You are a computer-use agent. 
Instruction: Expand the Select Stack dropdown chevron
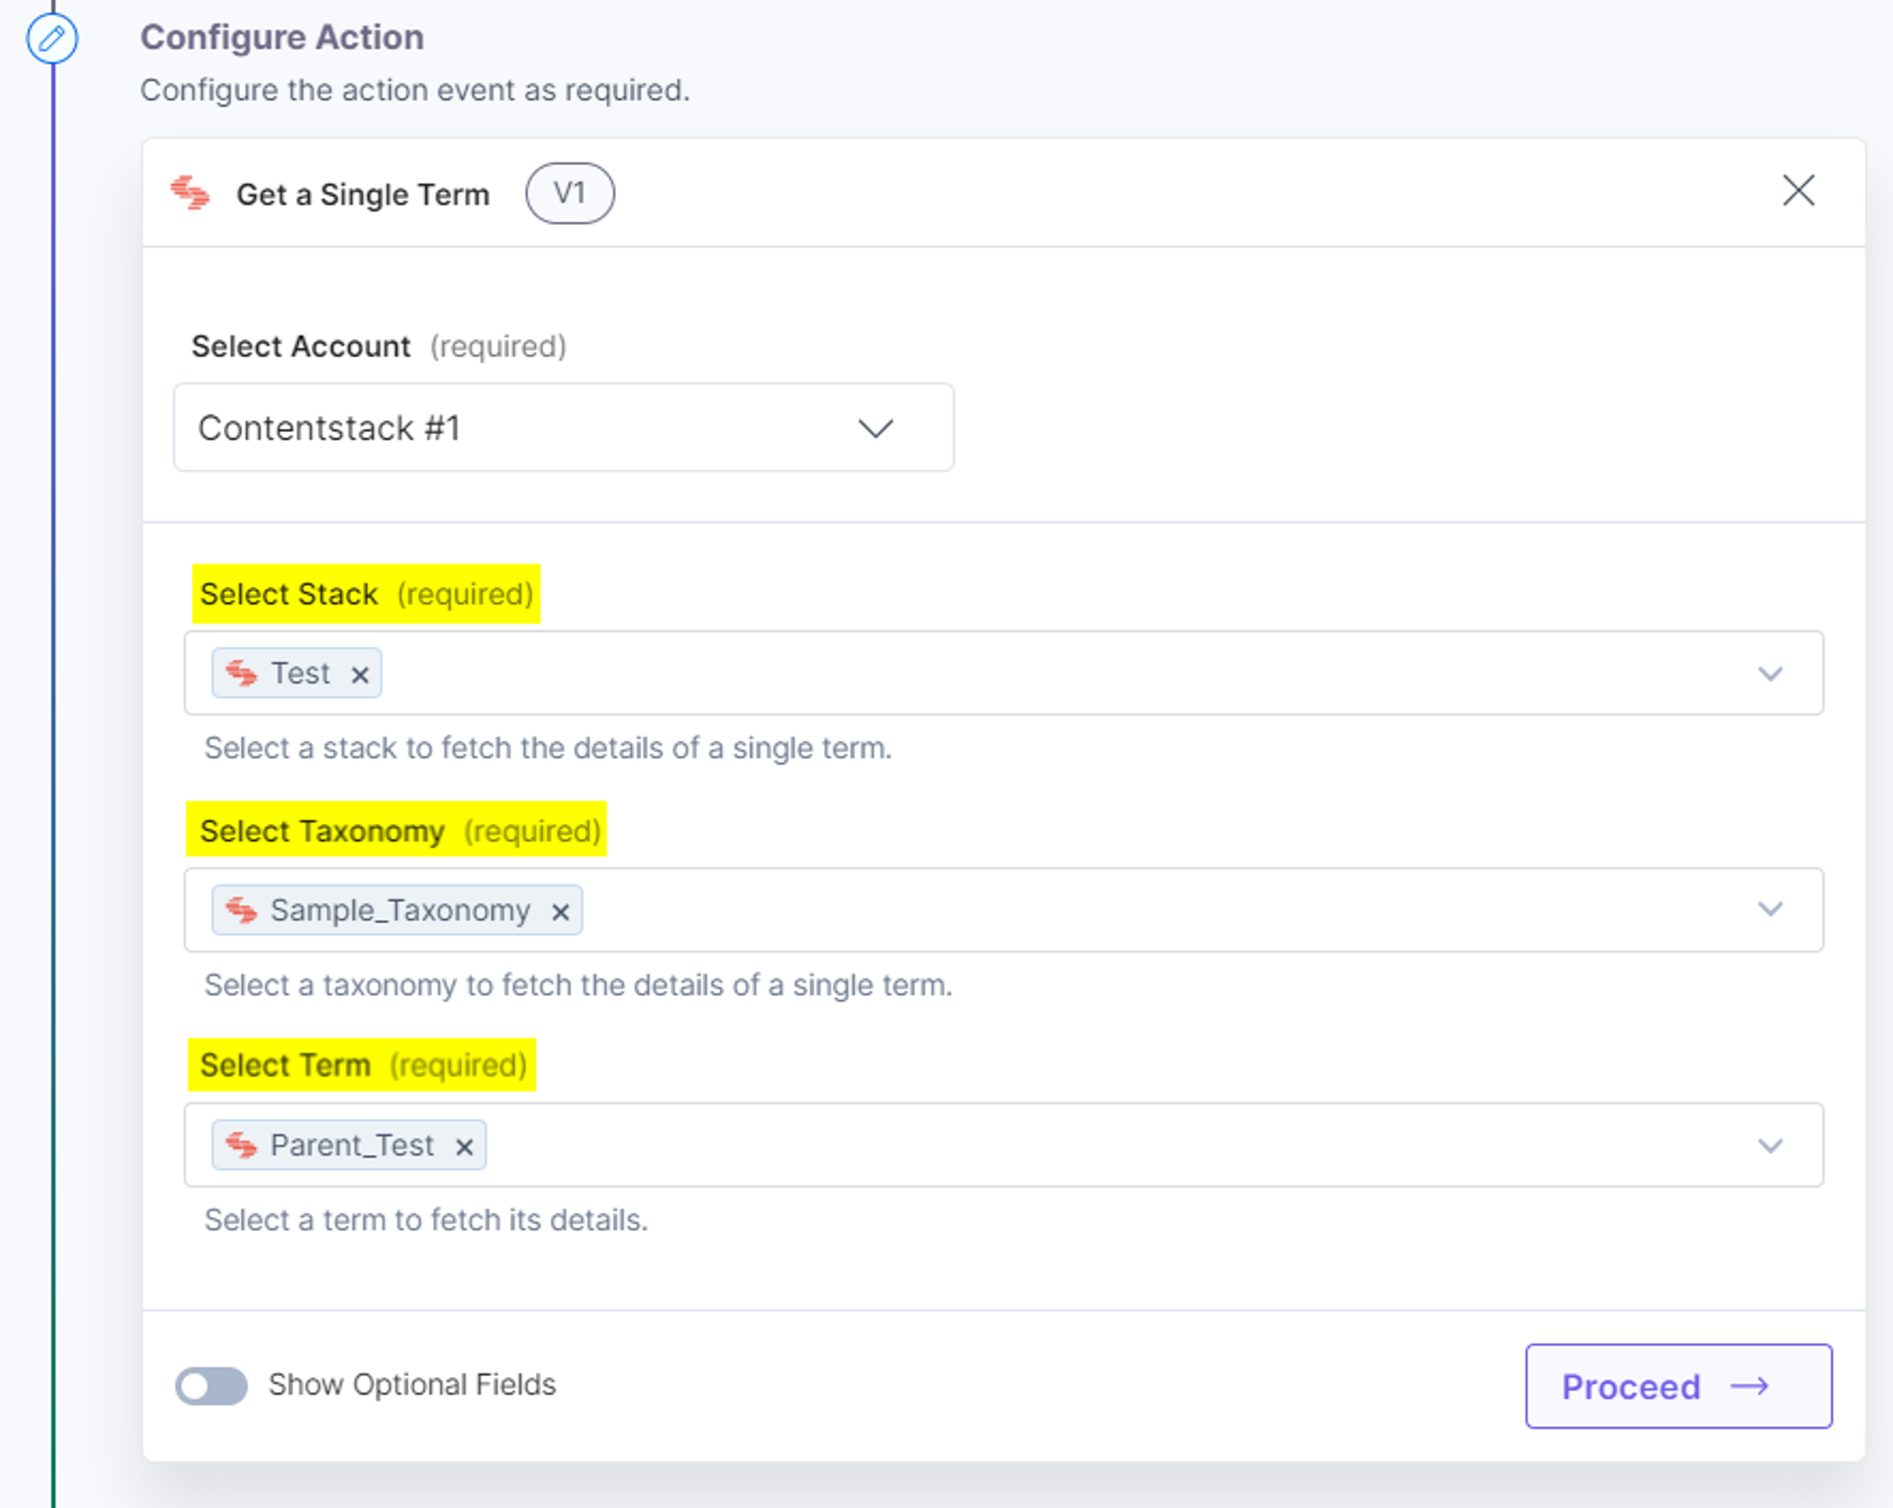coord(1770,673)
